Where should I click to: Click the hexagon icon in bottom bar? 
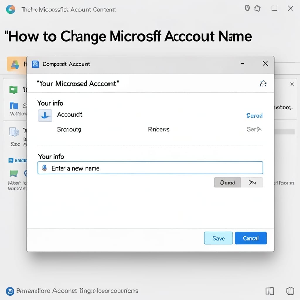click(290, 291)
